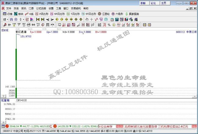Screen dimensions: 198x134
Task: Open the 工具 menu
Action: click(58, 8)
